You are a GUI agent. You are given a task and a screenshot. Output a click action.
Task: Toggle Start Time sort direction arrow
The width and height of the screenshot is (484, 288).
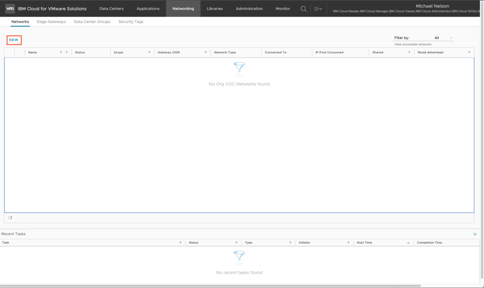408,243
